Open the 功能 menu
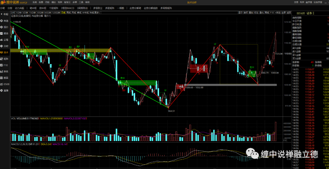The height and width of the screenshot is (169, 329). click(47, 2)
